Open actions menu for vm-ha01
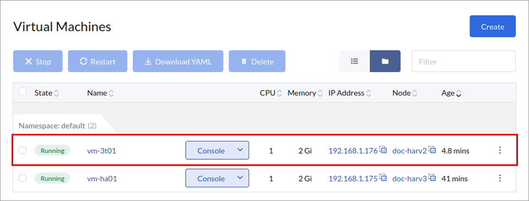This screenshot has width=529, height=201. click(500, 178)
